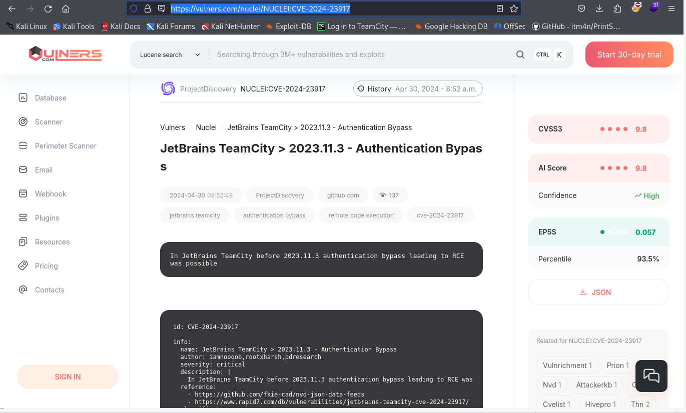Screen dimensions: 686x413
Task: Open reader view icon in address bar
Action: click(x=499, y=8)
